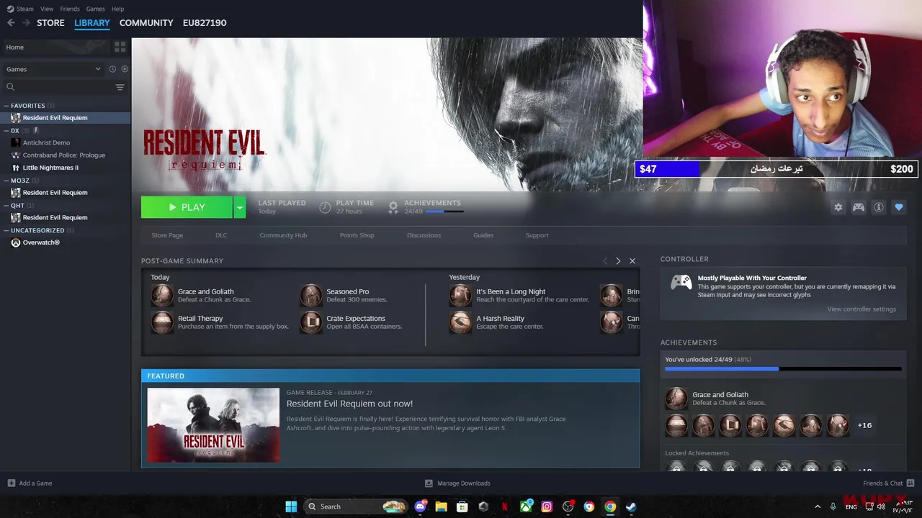Collapse the MO3Z category
922x518 pixels.
(x=6, y=181)
